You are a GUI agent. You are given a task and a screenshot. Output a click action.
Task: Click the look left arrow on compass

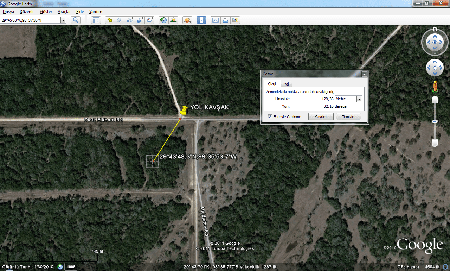(429, 42)
